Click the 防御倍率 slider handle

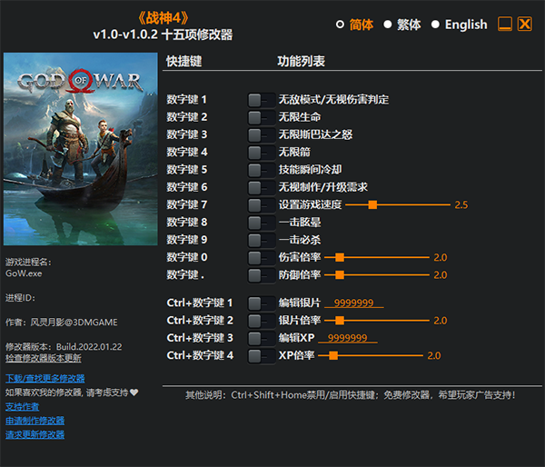click(x=340, y=275)
